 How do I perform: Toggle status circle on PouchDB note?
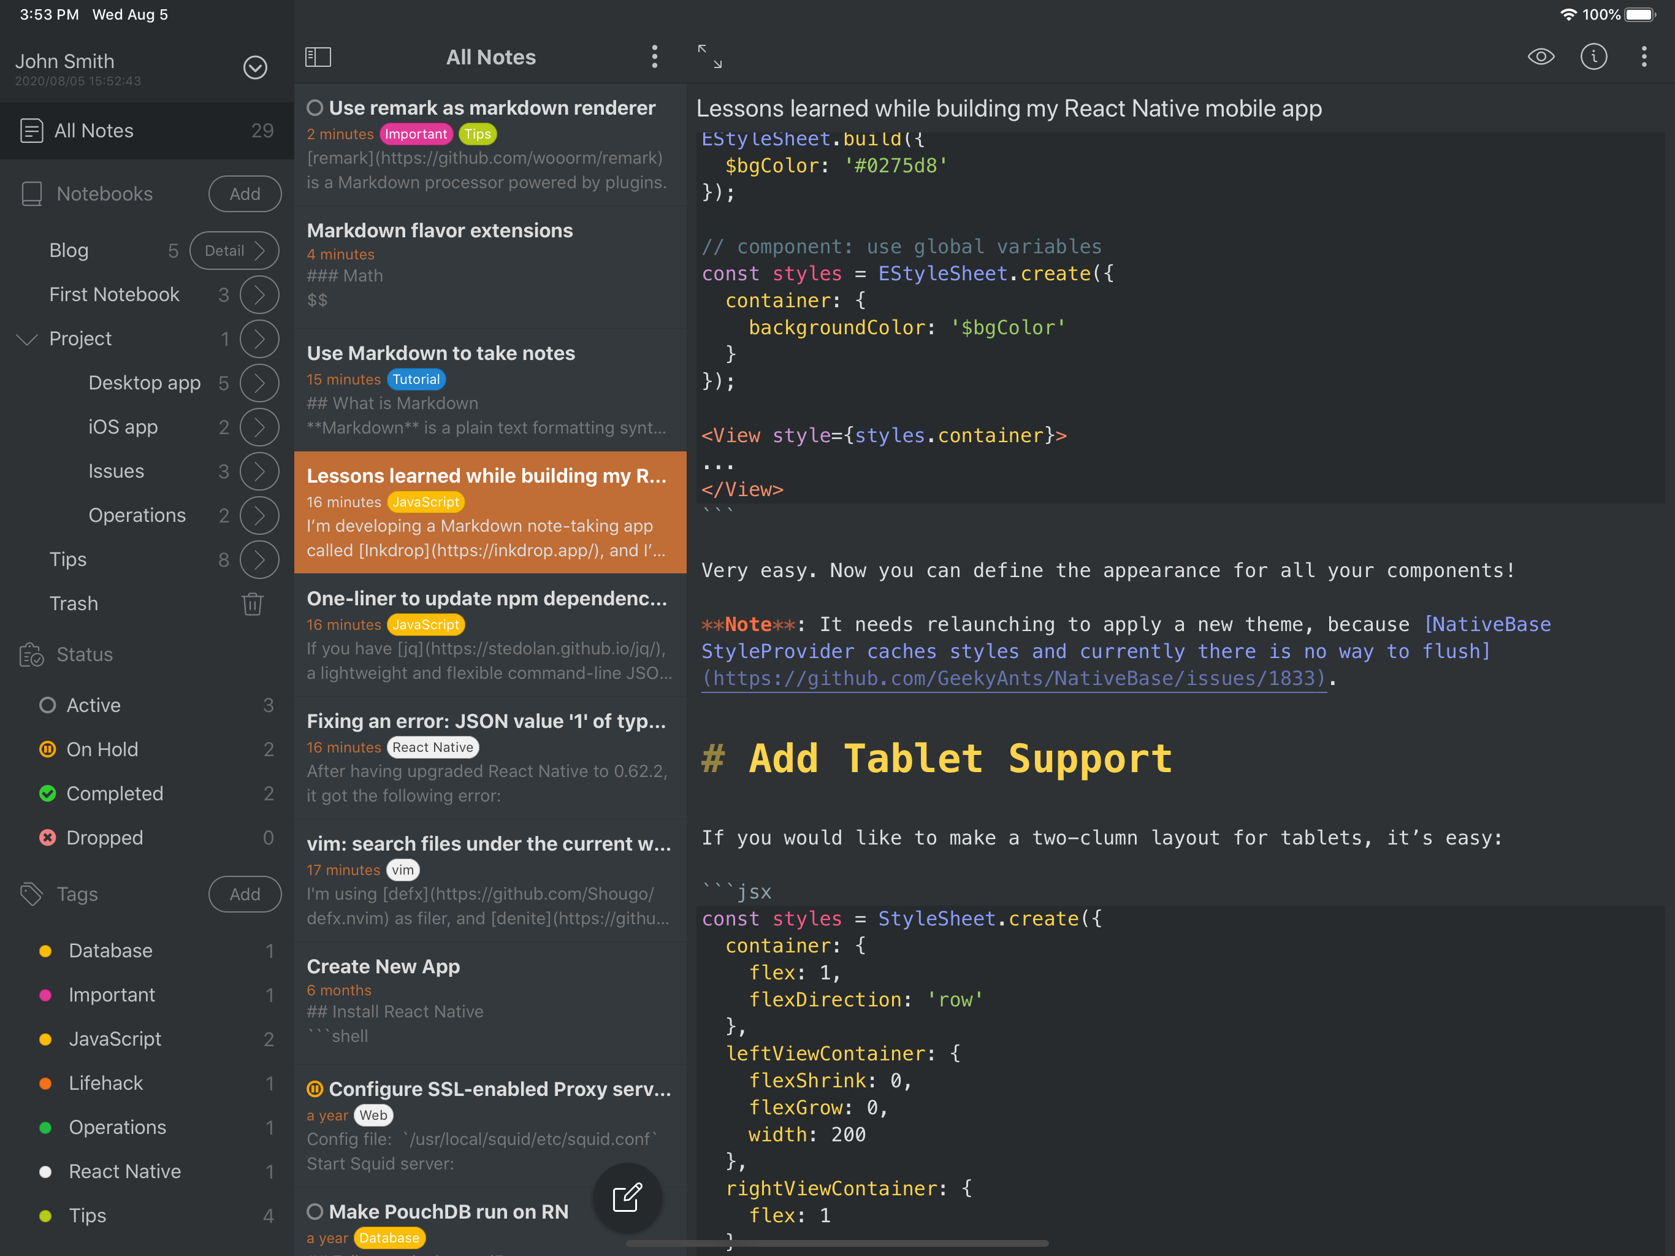pyautogui.click(x=315, y=1211)
